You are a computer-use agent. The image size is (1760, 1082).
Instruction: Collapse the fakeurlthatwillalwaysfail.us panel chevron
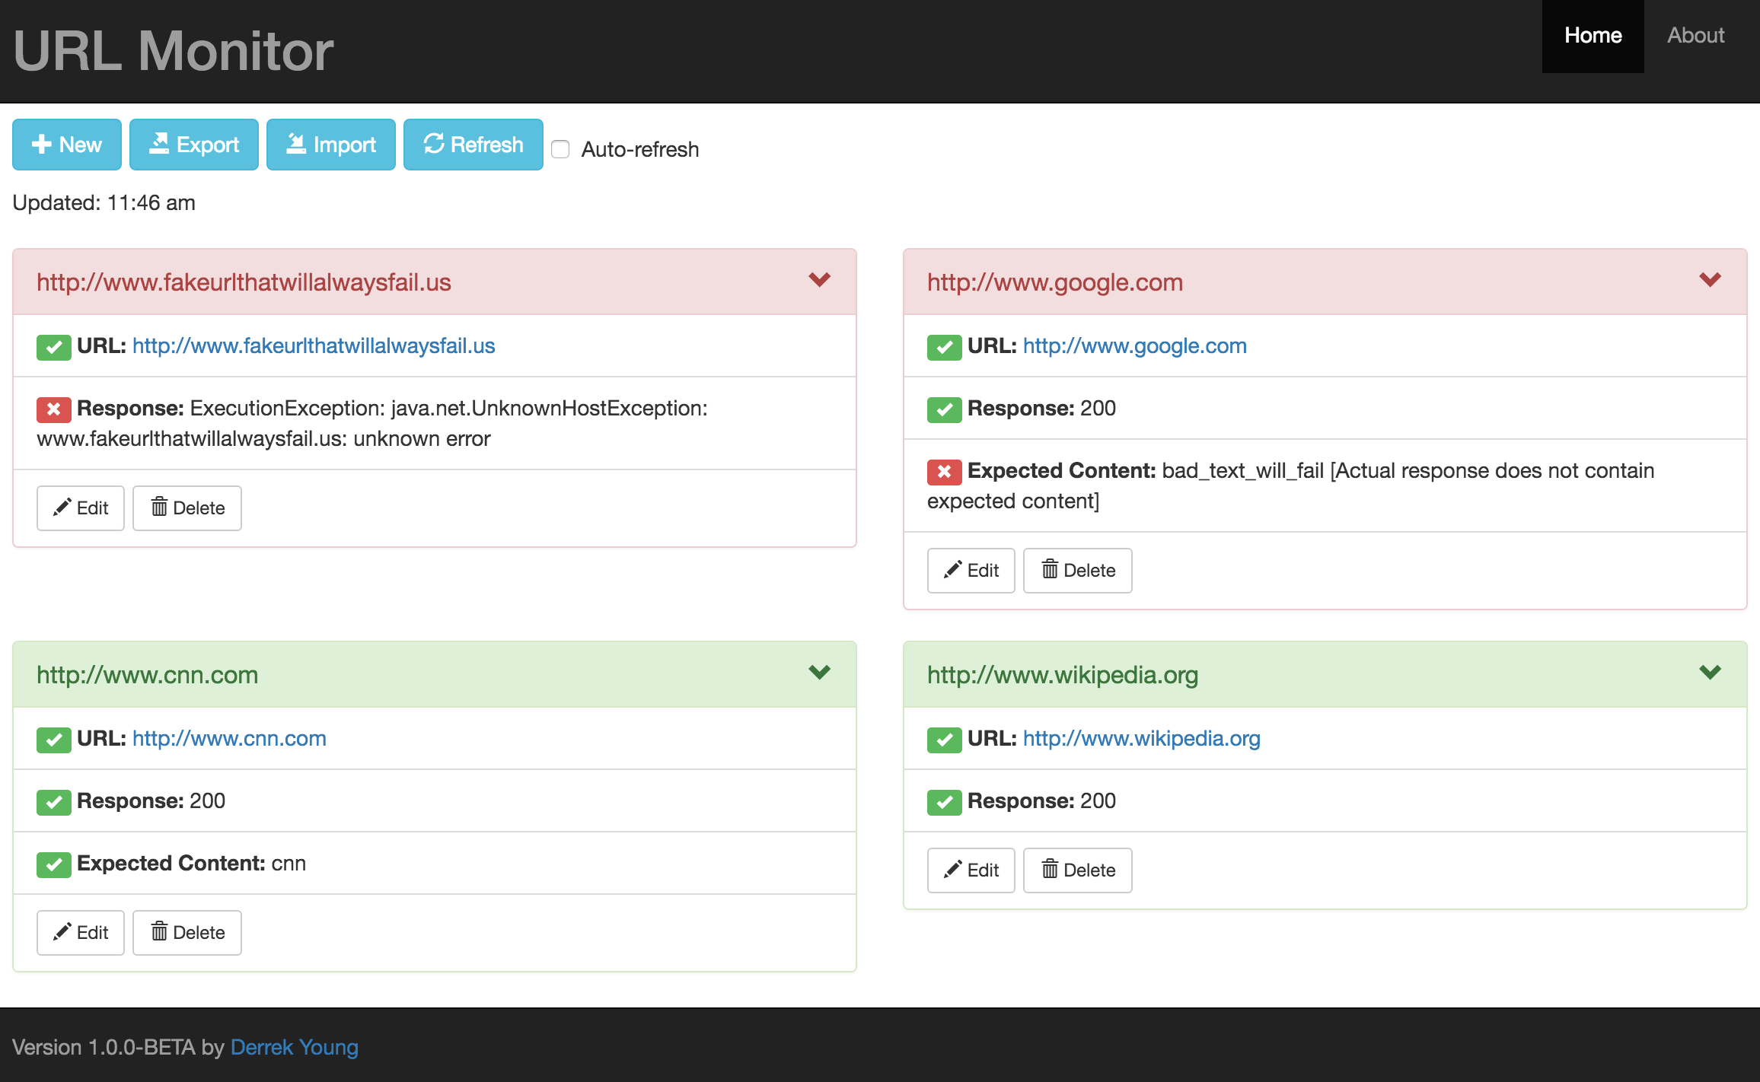click(x=819, y=280)
